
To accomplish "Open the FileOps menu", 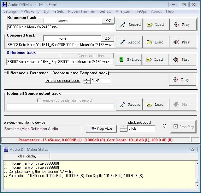I will [140, 11].
